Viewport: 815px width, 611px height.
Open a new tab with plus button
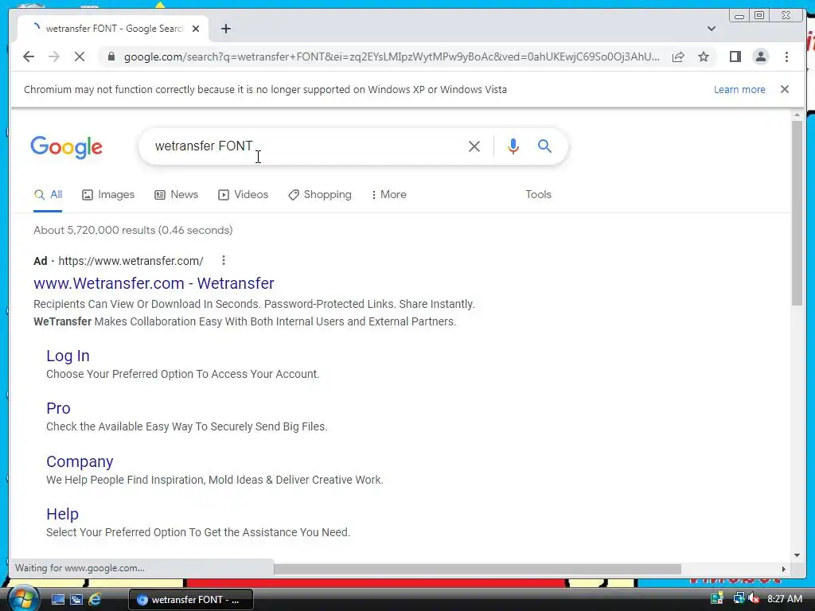pyautogui.click(x=225, y=29)
